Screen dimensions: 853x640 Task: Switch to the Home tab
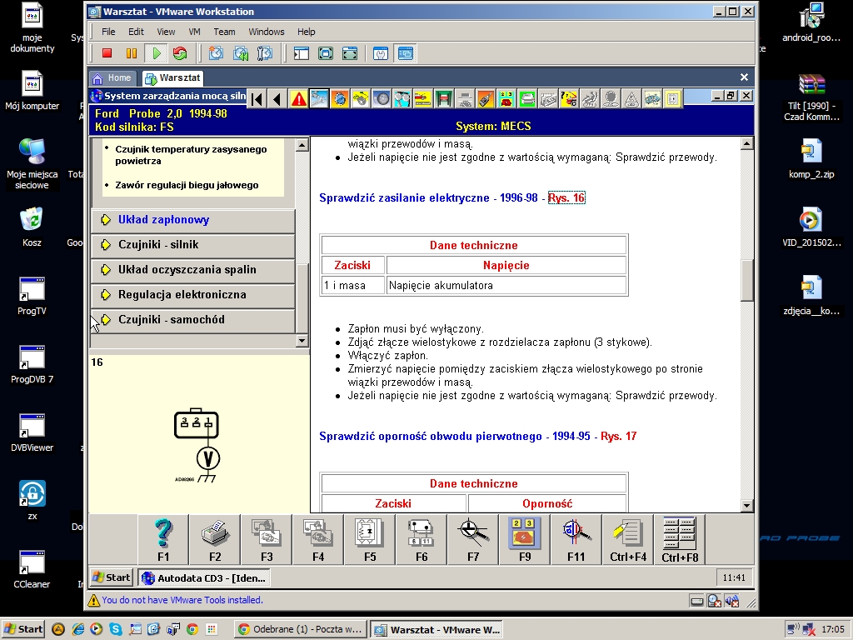coord(112,77)
